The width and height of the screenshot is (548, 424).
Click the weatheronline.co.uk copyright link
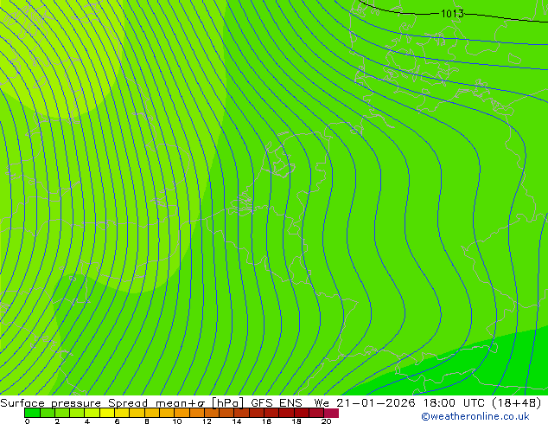475,416
